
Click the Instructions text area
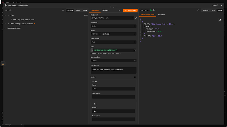coord(113,71)
